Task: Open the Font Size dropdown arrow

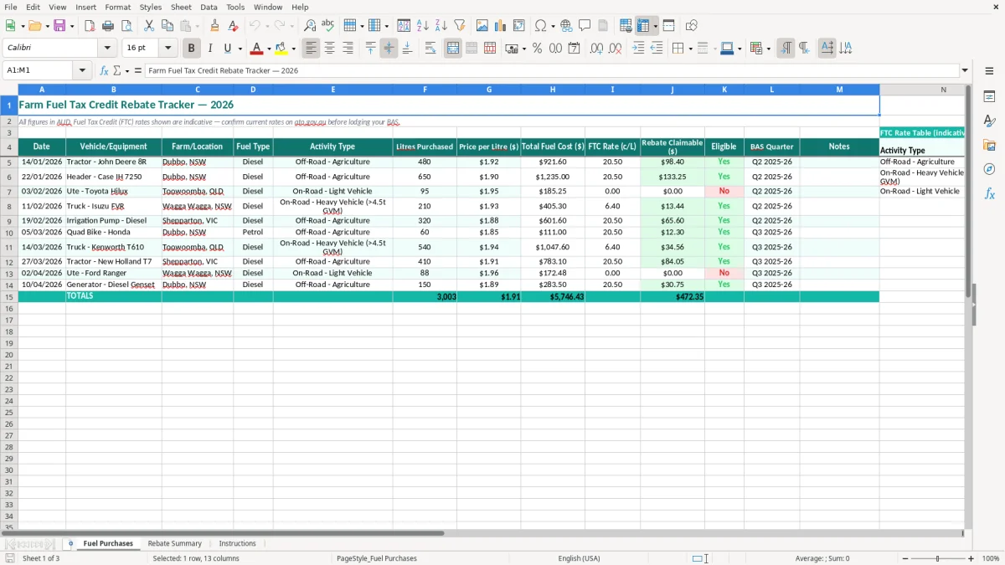Action: 167,49
